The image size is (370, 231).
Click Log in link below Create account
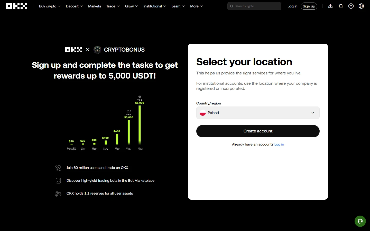coord(279,144)
